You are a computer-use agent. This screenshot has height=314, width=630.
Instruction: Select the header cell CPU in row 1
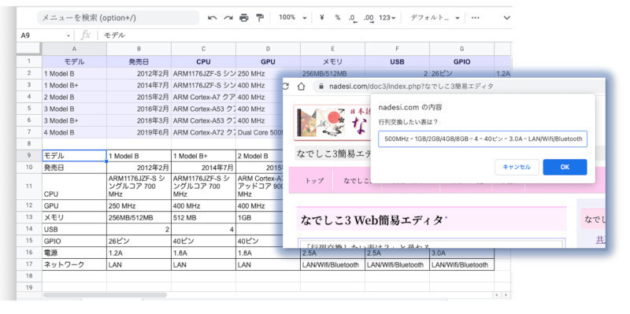coord(203,62)
